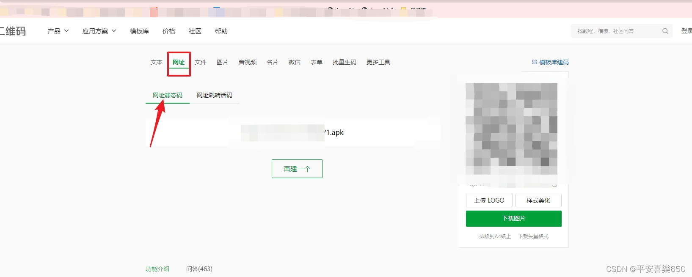The width and height of the screenshot is (692, 277).
Task: Open the 帮助 menu item
Action: click(x=221, y=31)
